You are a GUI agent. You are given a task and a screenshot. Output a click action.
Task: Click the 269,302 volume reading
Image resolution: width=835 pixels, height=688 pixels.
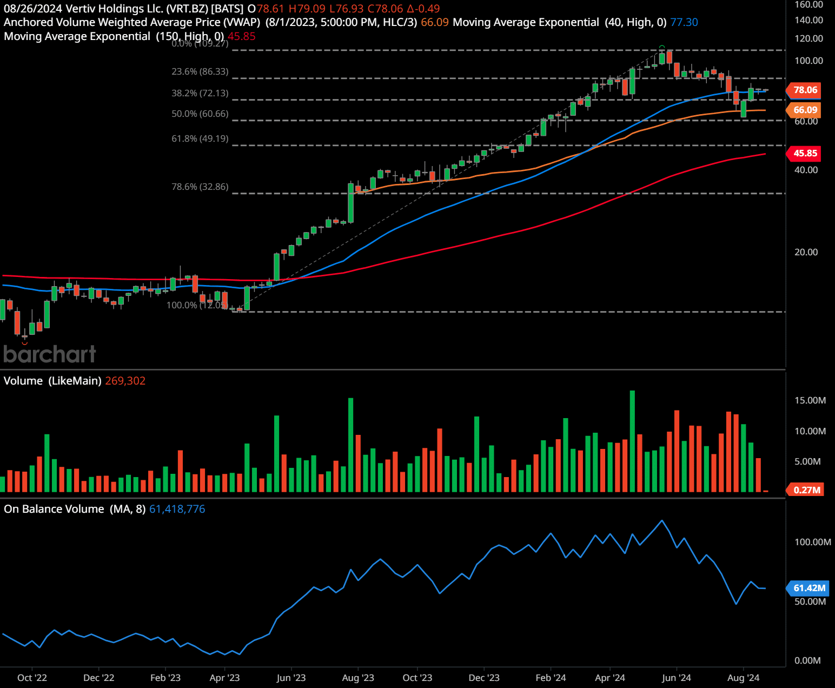tap(125, 381)
